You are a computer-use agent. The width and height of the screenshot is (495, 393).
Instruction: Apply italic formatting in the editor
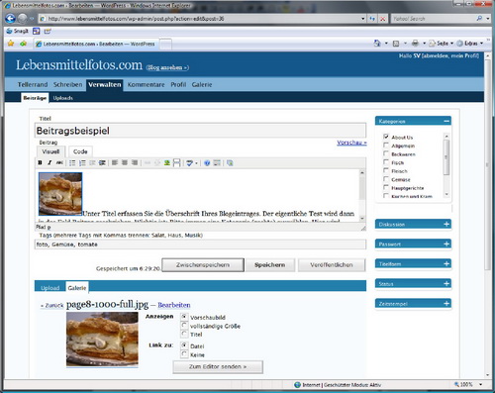pos(49,162)
